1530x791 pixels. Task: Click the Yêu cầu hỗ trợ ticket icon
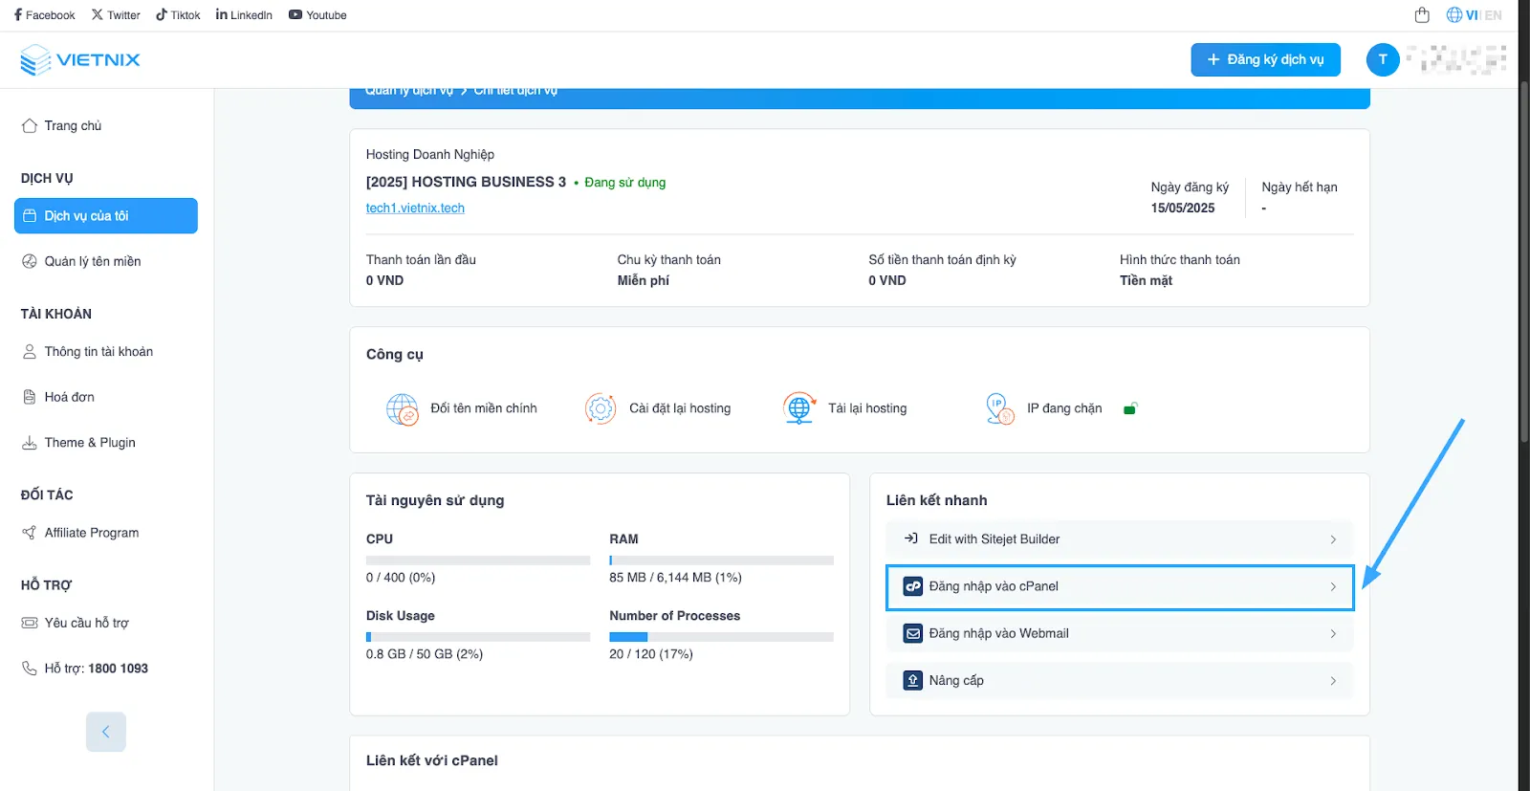pyautogui.click(x=30, y=623)
